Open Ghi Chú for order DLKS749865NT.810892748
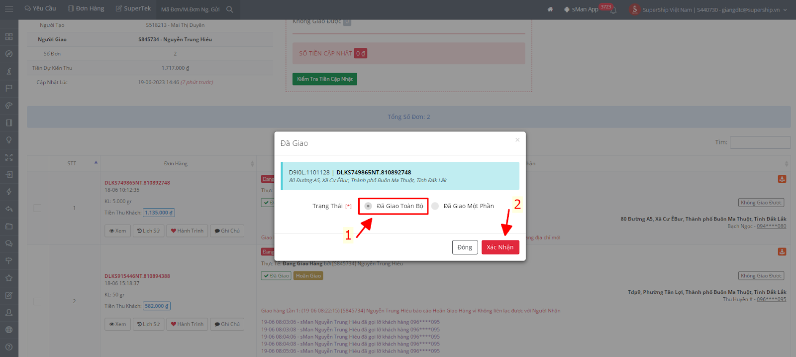 (227, 231)
